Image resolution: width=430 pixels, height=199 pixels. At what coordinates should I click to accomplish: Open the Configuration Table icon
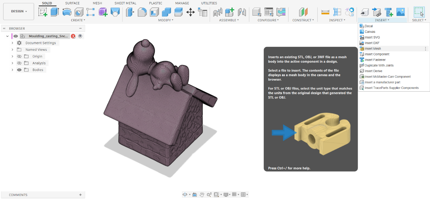pyautogui.click(x=269, y=13)
